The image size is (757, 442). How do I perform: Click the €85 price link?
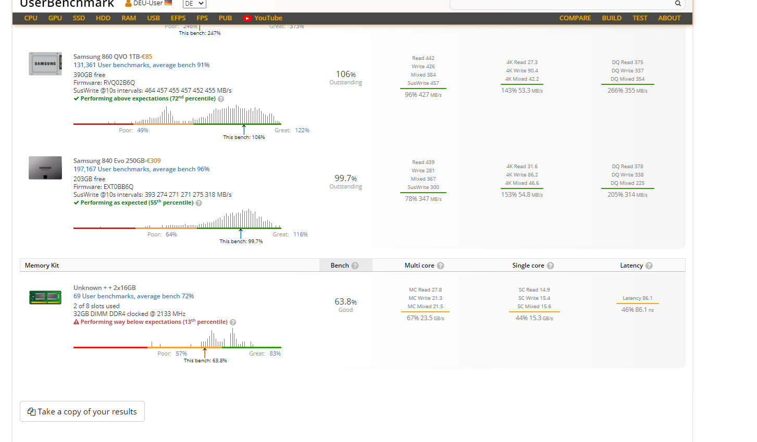tap(146, 57)
